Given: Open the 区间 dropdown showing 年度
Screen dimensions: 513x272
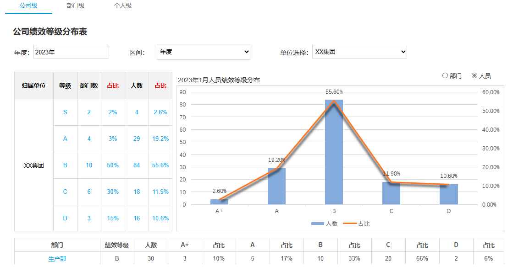Looking at the screenshot, I should tap(204, 52).
